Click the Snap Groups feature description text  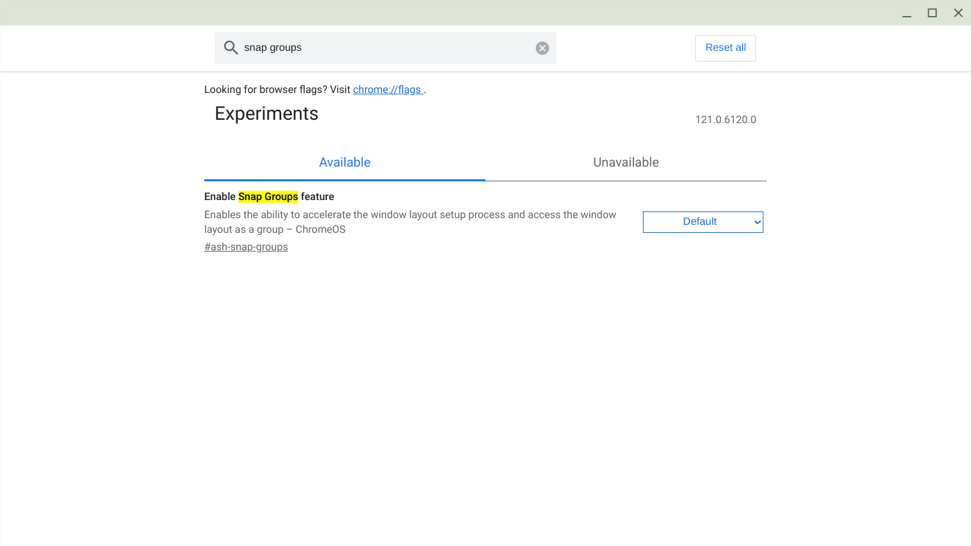click(x=410, y=221)
